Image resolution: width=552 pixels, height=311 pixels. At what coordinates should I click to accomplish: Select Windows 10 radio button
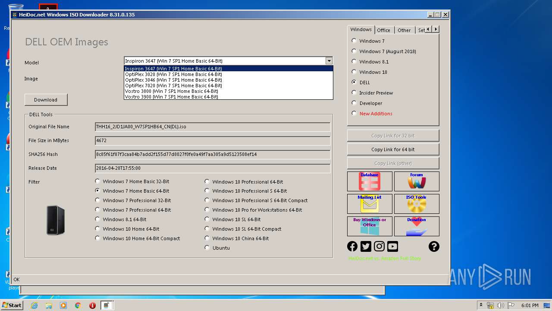tap(354, 72)
